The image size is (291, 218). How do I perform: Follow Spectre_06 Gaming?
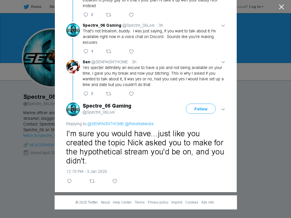coord(201,109)
